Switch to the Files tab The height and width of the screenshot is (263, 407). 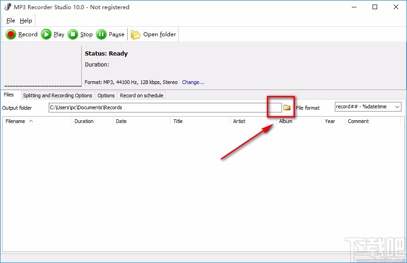pos(9,95)
